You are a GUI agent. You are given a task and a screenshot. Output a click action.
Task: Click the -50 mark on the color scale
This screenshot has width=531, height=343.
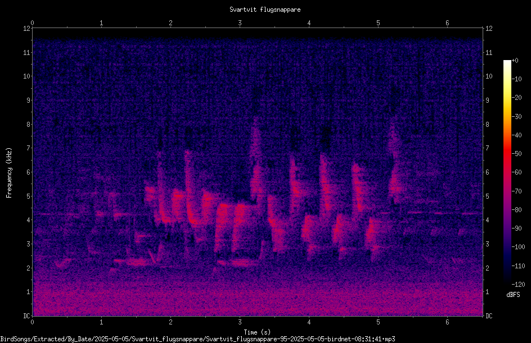point(517,153)
